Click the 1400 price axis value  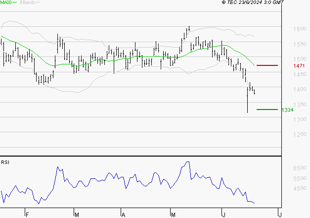tap(300, 89)
